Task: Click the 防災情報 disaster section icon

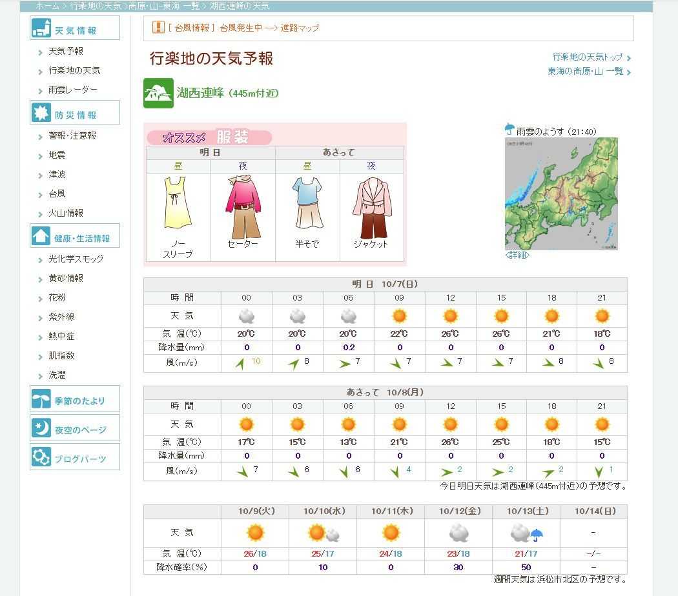Action: pyautogui.click(x=41, y=113)
